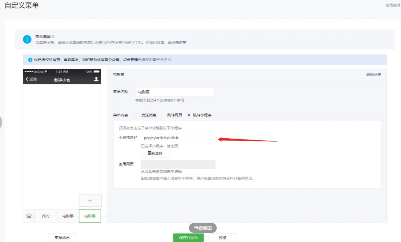Click the 预览 button
401x242 pixels.
coord(222,238)
